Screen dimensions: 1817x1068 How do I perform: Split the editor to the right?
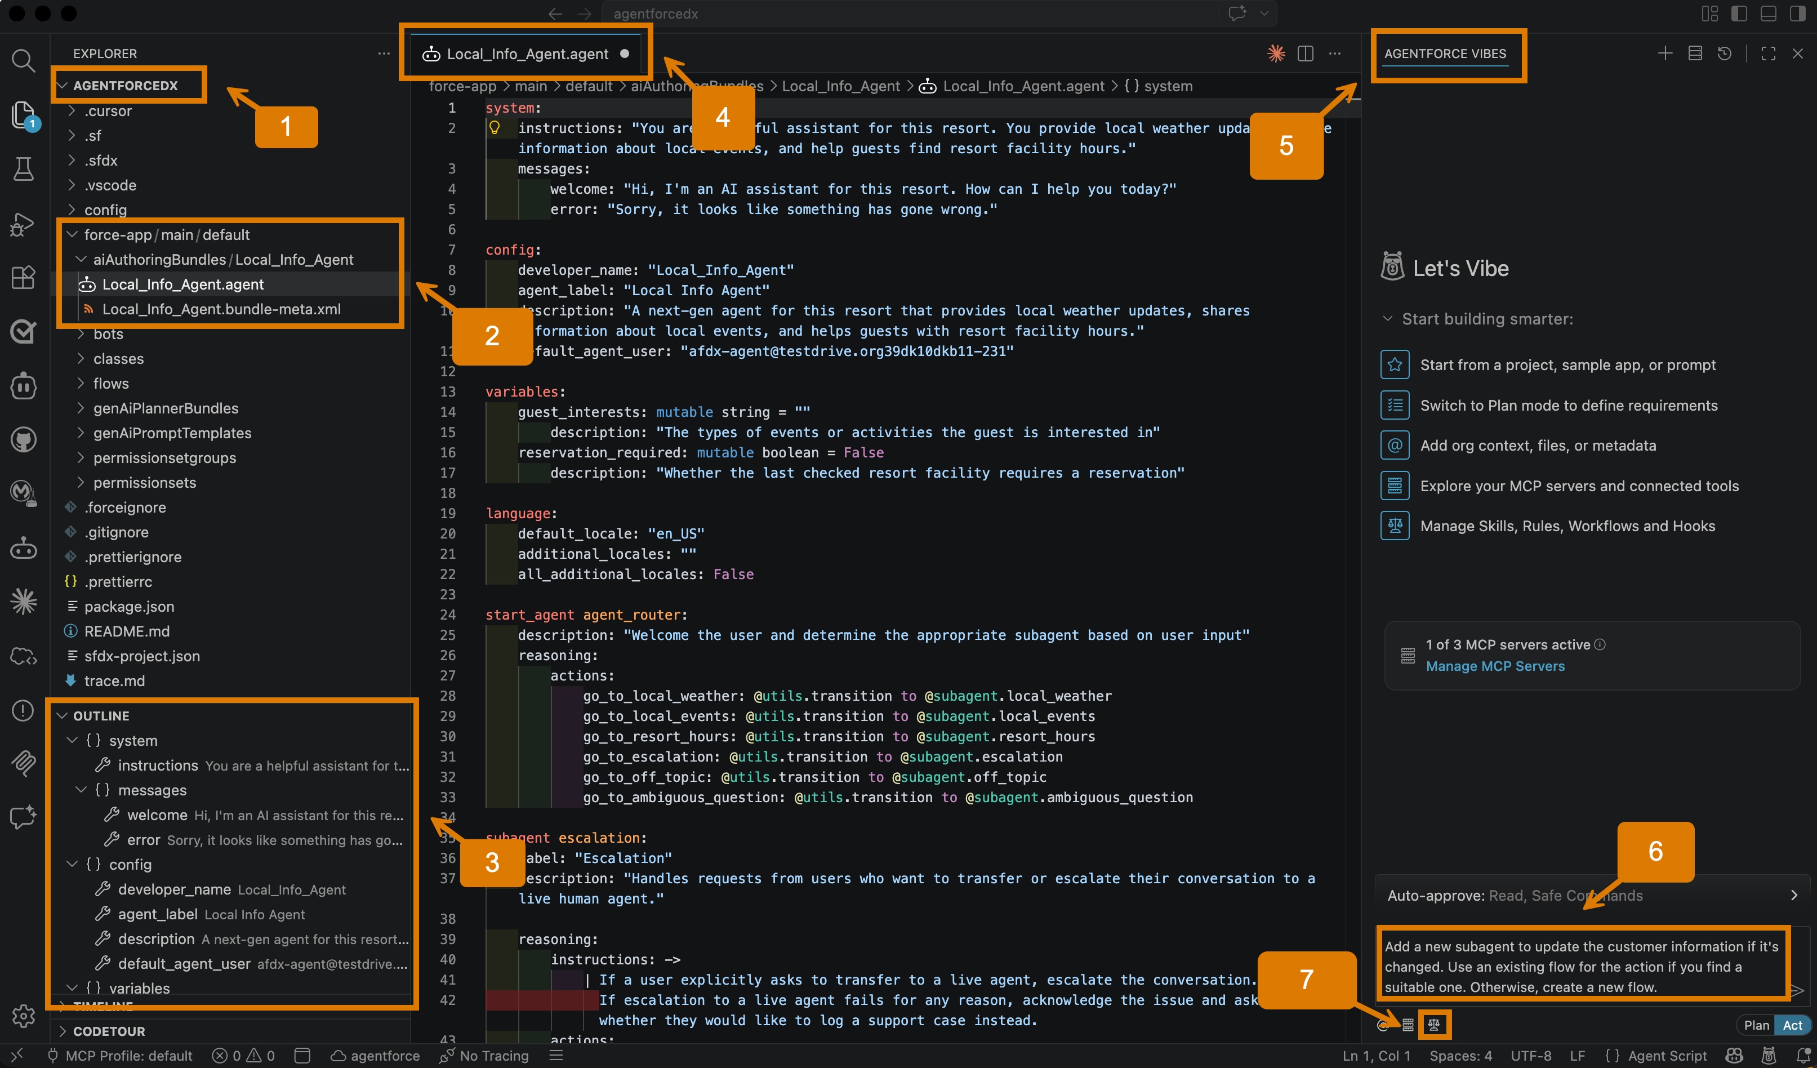coord(1305,54)
